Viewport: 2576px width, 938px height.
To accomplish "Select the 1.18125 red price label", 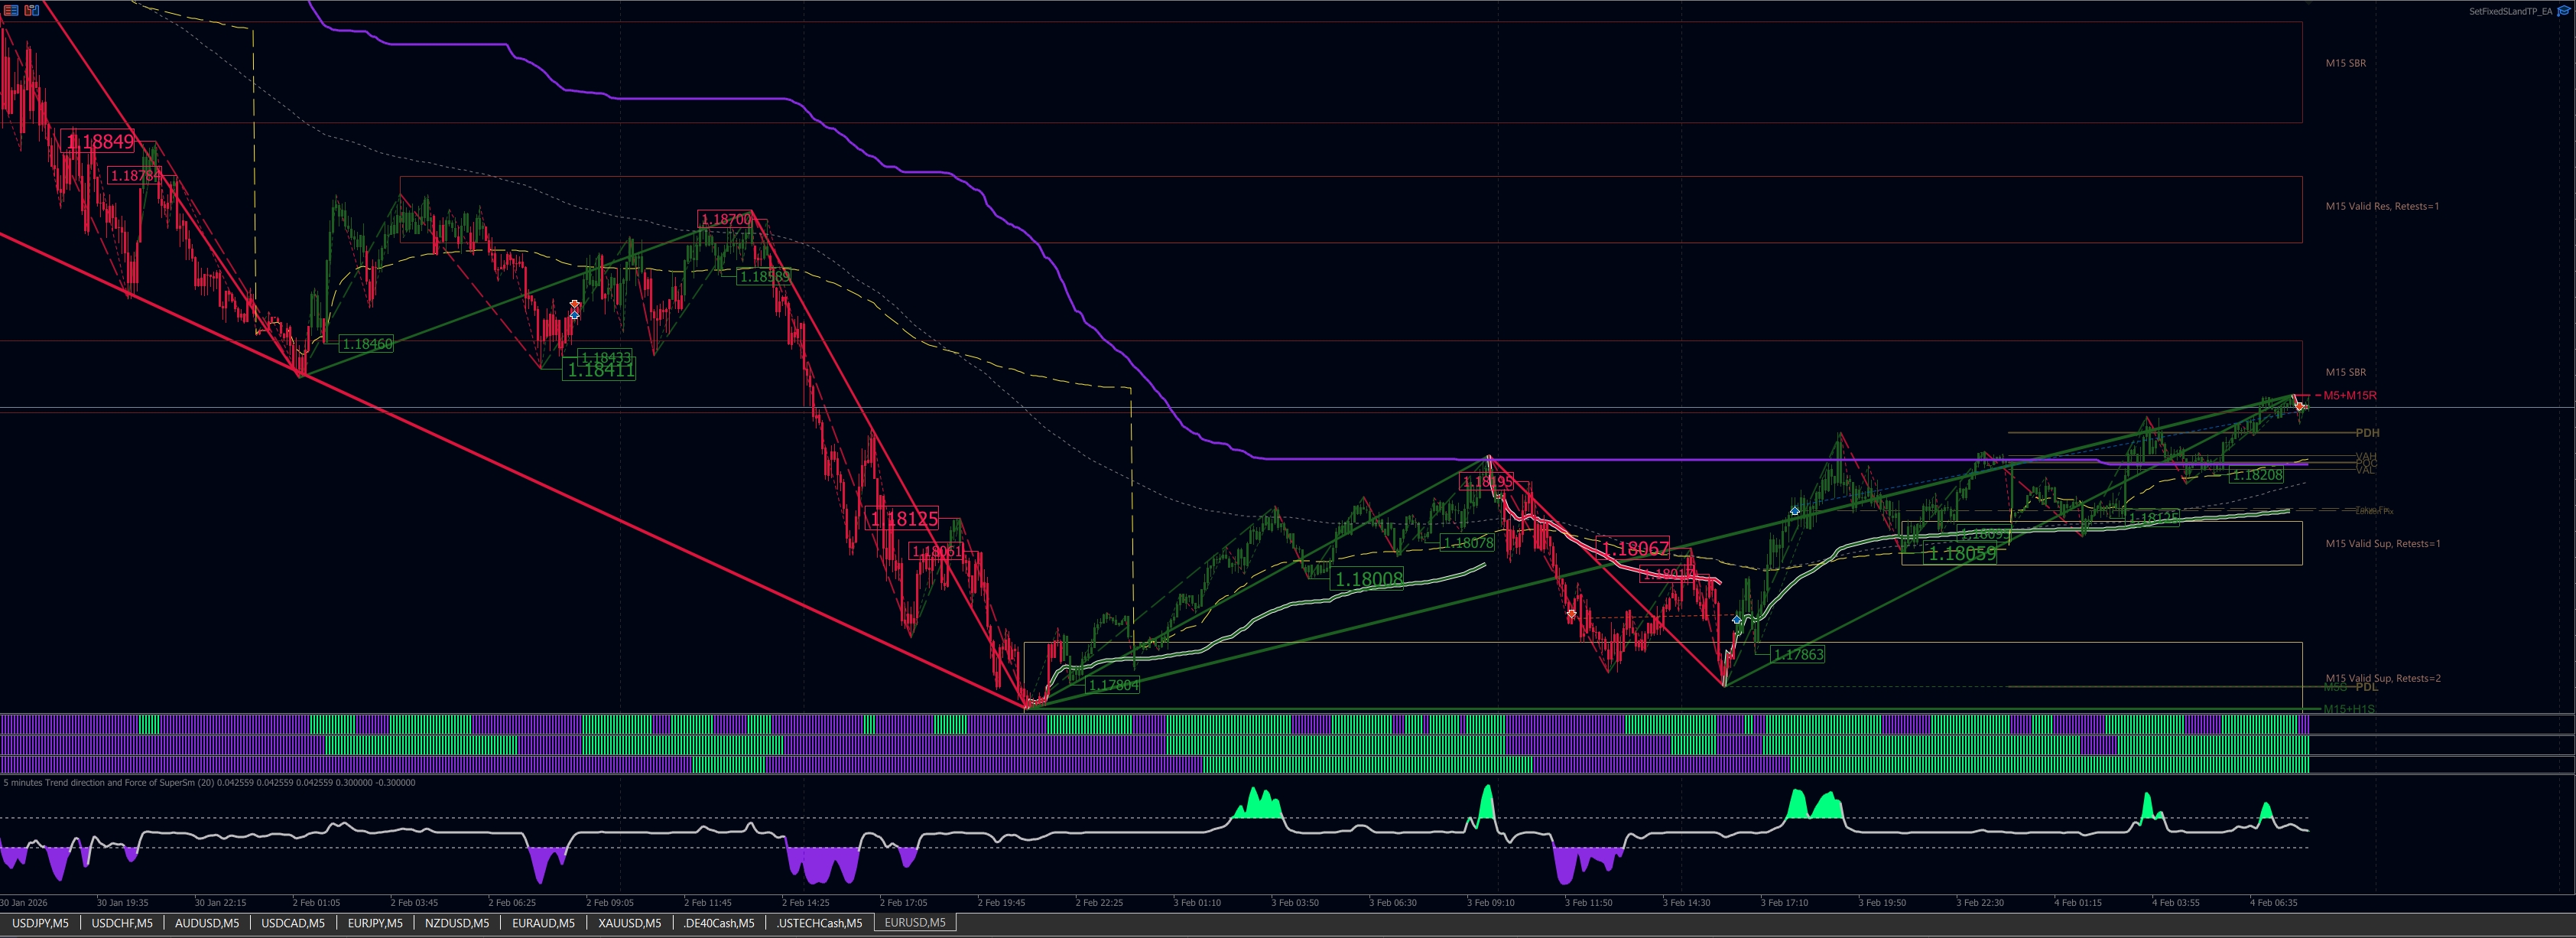I will pos(904,519).
